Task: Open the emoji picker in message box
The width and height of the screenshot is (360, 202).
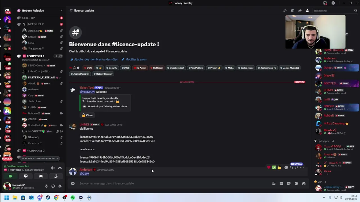Action: (x=296, y=183)
